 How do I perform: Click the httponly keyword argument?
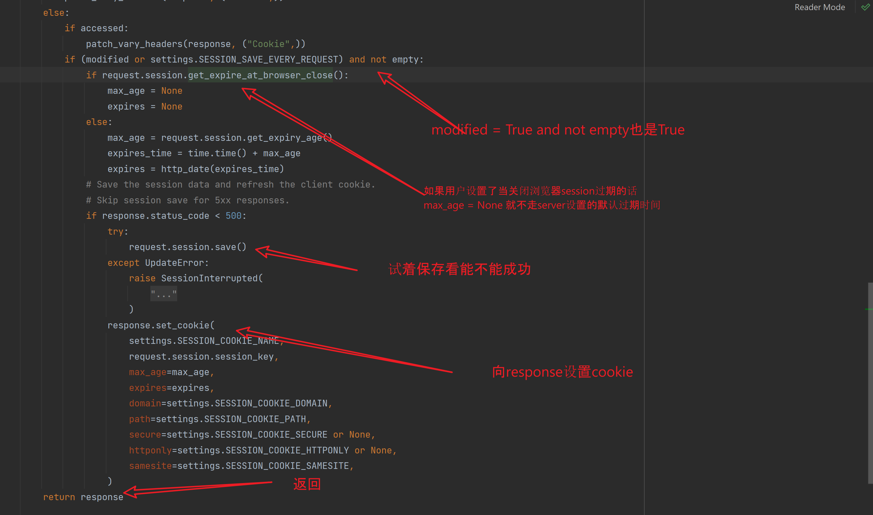(x=150, y=451)
